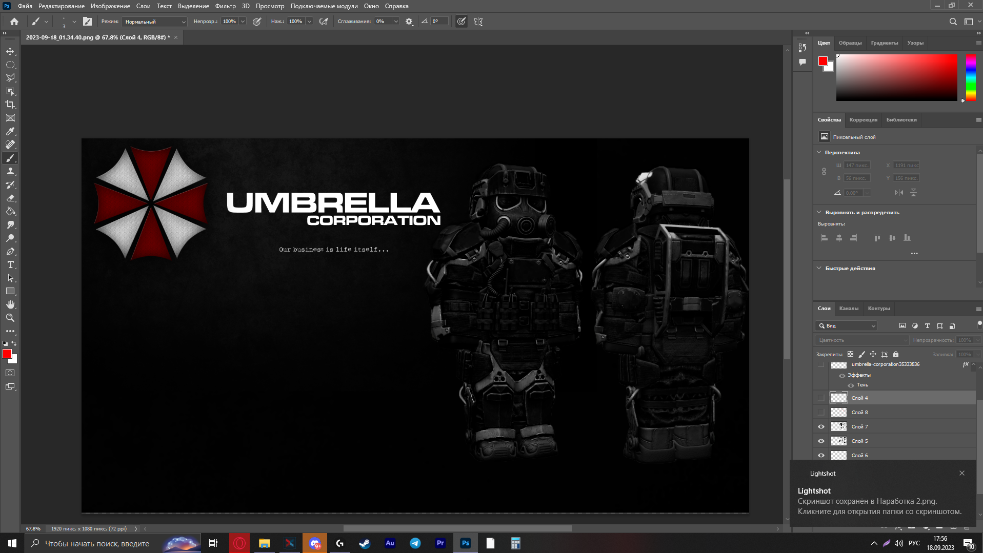Open the Режим blend mode dropdown
This screenshot has width=983, height=553.
click(155, 22)
